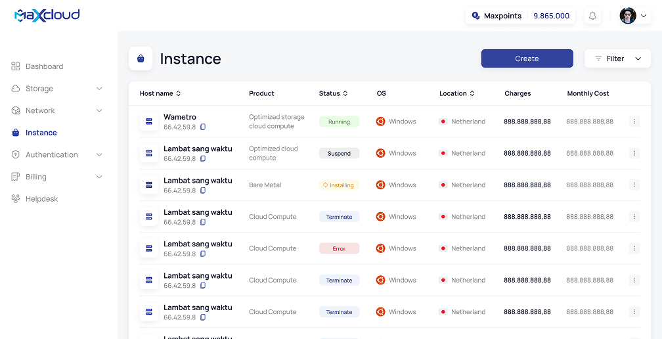Open Helpdesk from the sidebar
This screenshot has height=339, width=662.
(42, 198)
